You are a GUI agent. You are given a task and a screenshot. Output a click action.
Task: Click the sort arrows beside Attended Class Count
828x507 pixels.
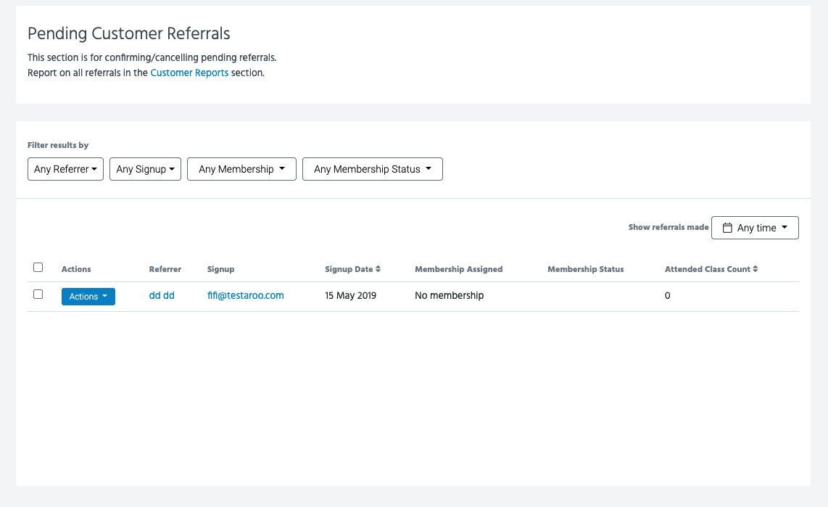pyautogui.click(x=755, y=269)
